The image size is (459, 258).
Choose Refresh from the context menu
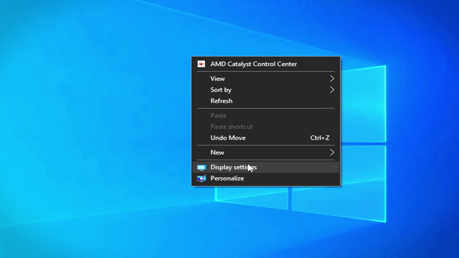tap(266, 101)
